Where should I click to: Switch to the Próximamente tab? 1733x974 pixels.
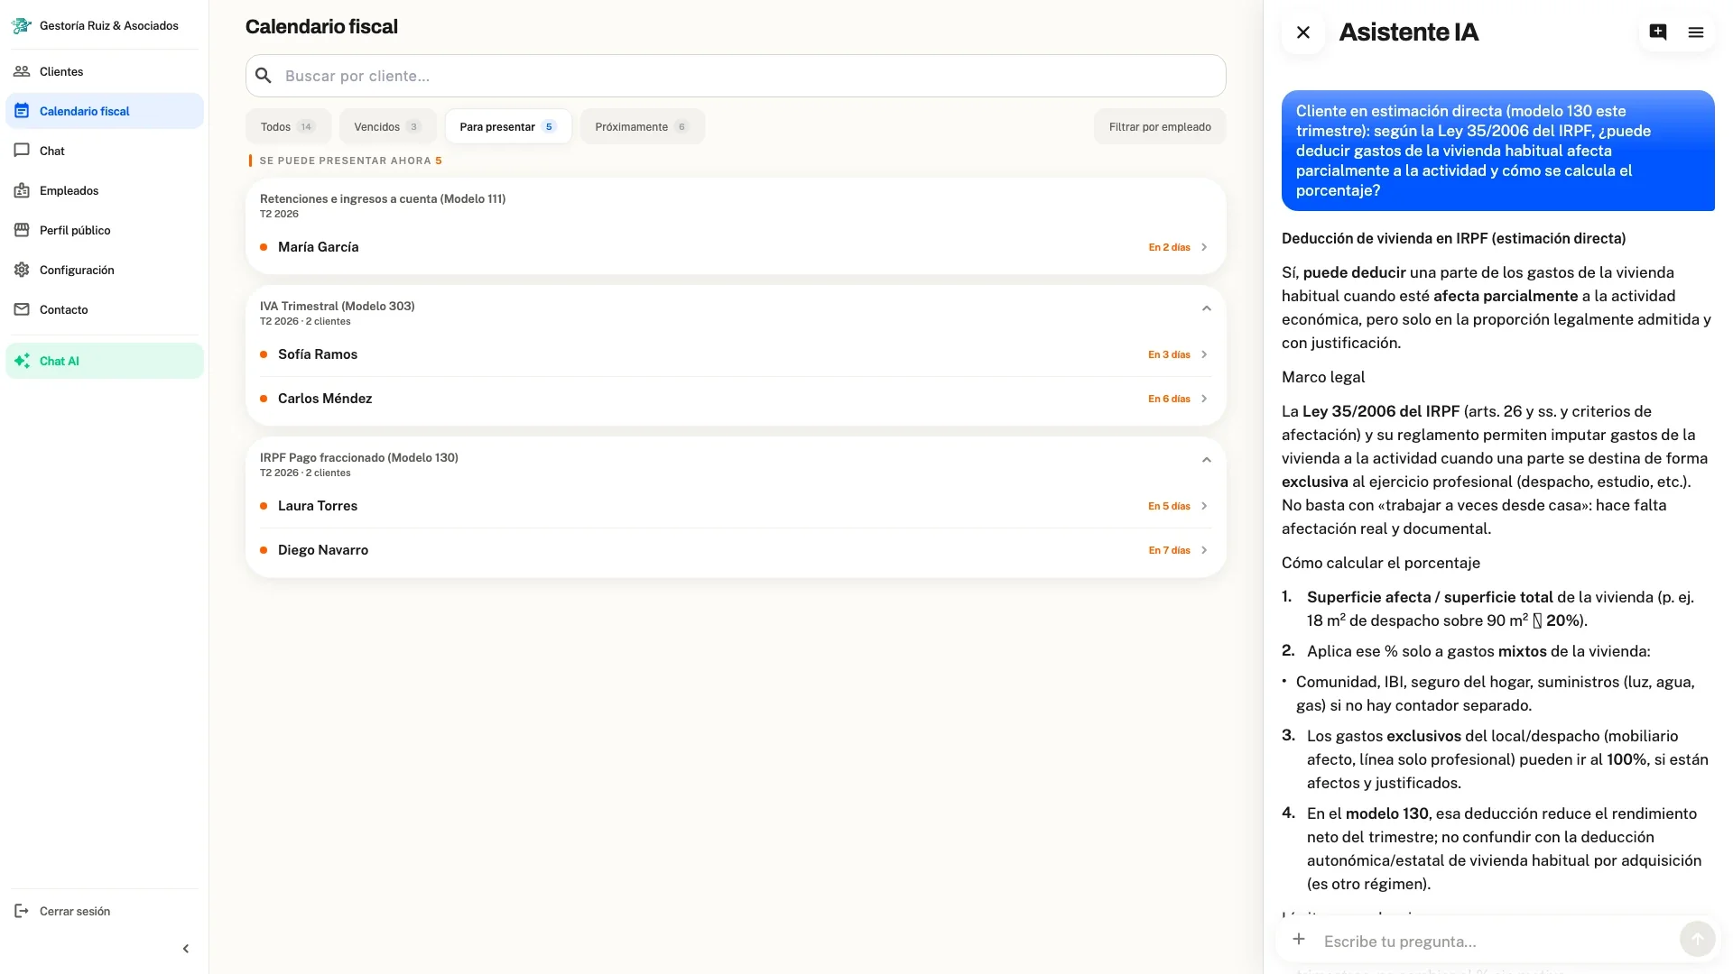[x=642, y=127]
